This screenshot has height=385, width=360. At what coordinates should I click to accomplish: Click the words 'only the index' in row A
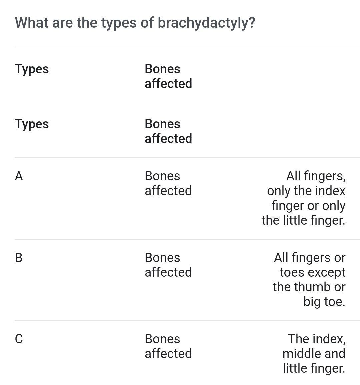point(306,191)
